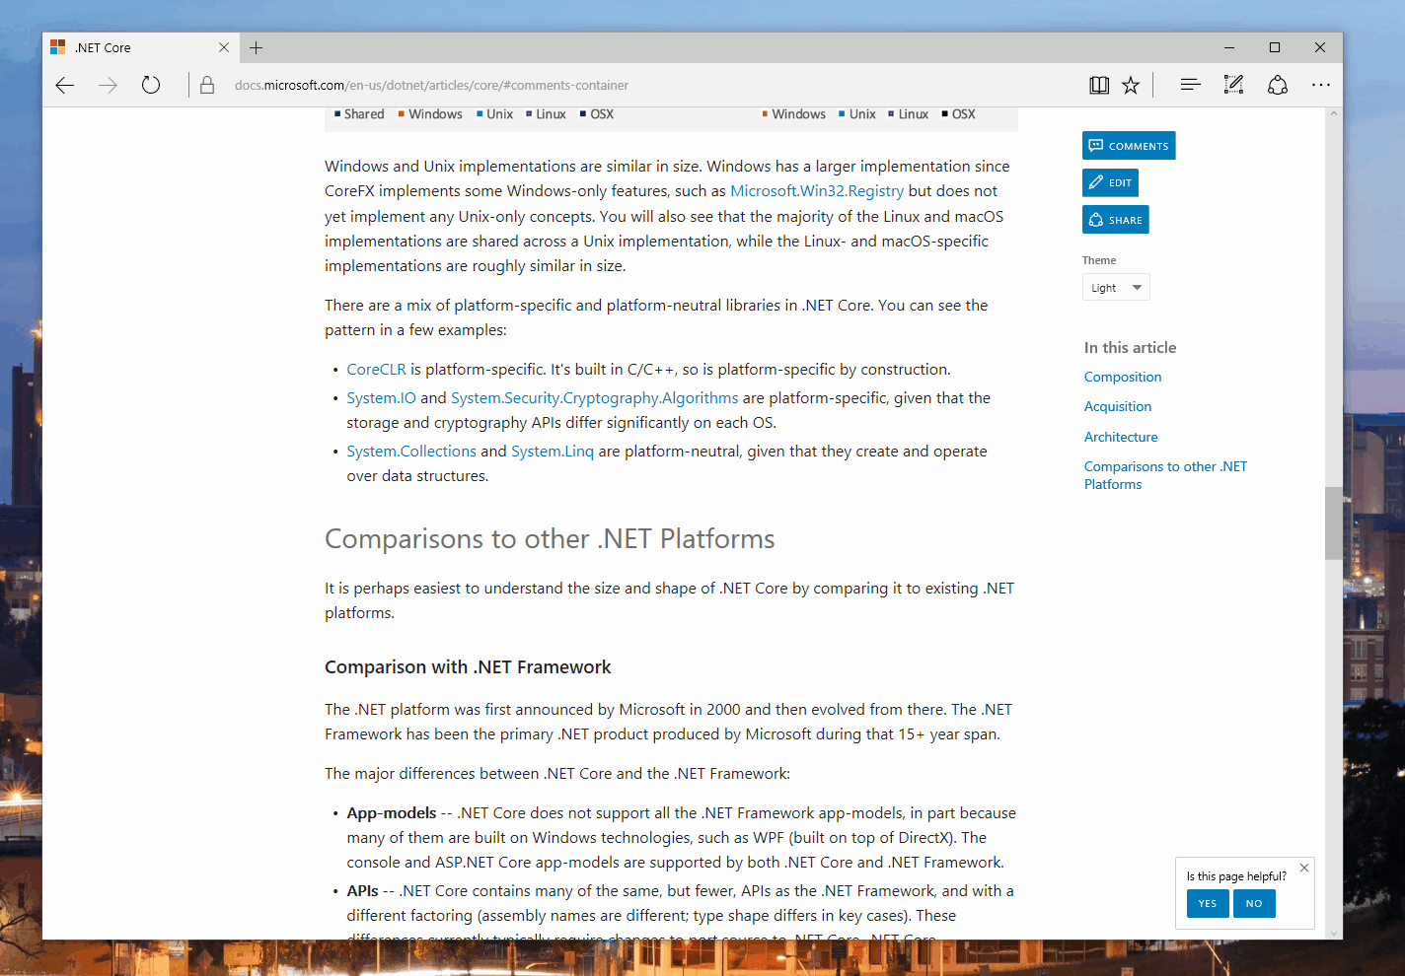Viewport: 1405px width, 976px height.
Task: Click the 'In this article' heading
Action: point(1130,348)
